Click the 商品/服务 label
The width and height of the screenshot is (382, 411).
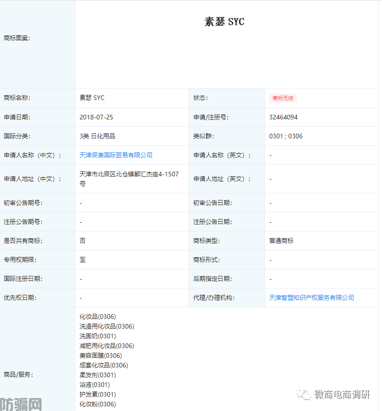[x=18, y=374]
